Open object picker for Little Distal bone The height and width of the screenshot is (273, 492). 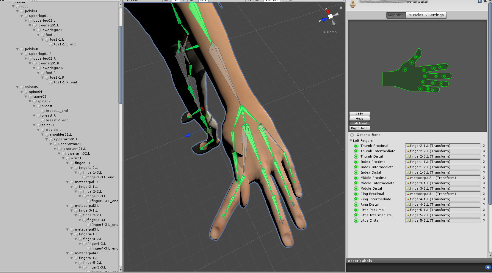[x=484, y=220]
